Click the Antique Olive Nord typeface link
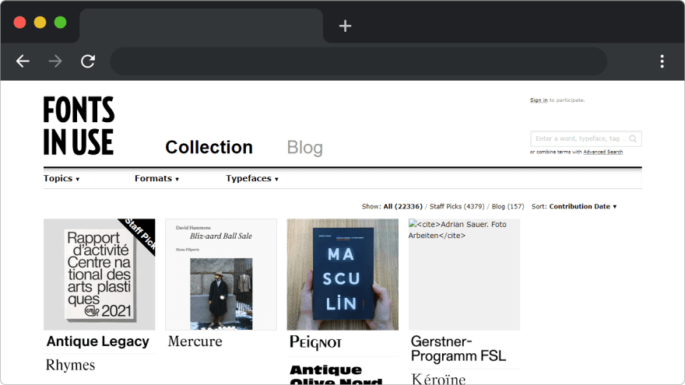 coord(336,375)
